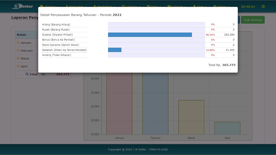Viewport: 276px width, 155px height.
Task: Click the Dipakai Pribadi blue progress bar
Action: pos(150,35)
